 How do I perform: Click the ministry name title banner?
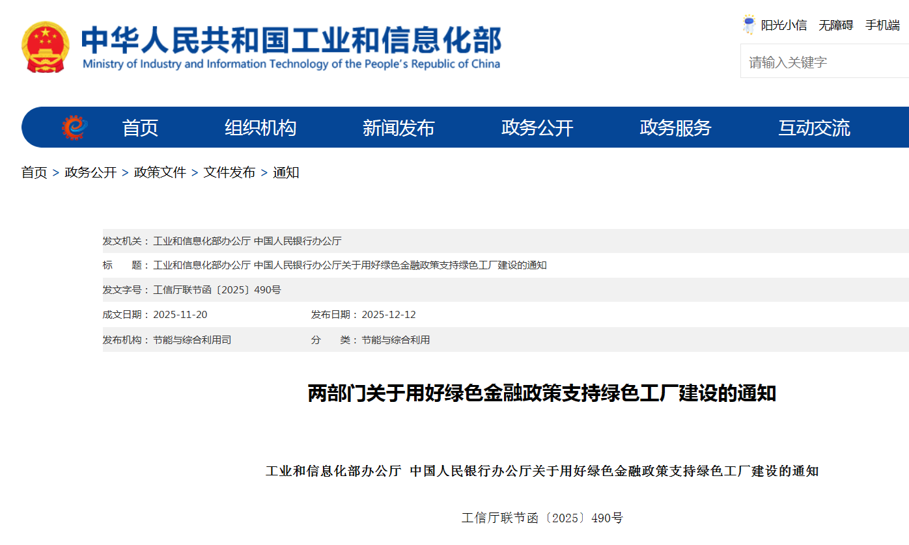(291, 47)
